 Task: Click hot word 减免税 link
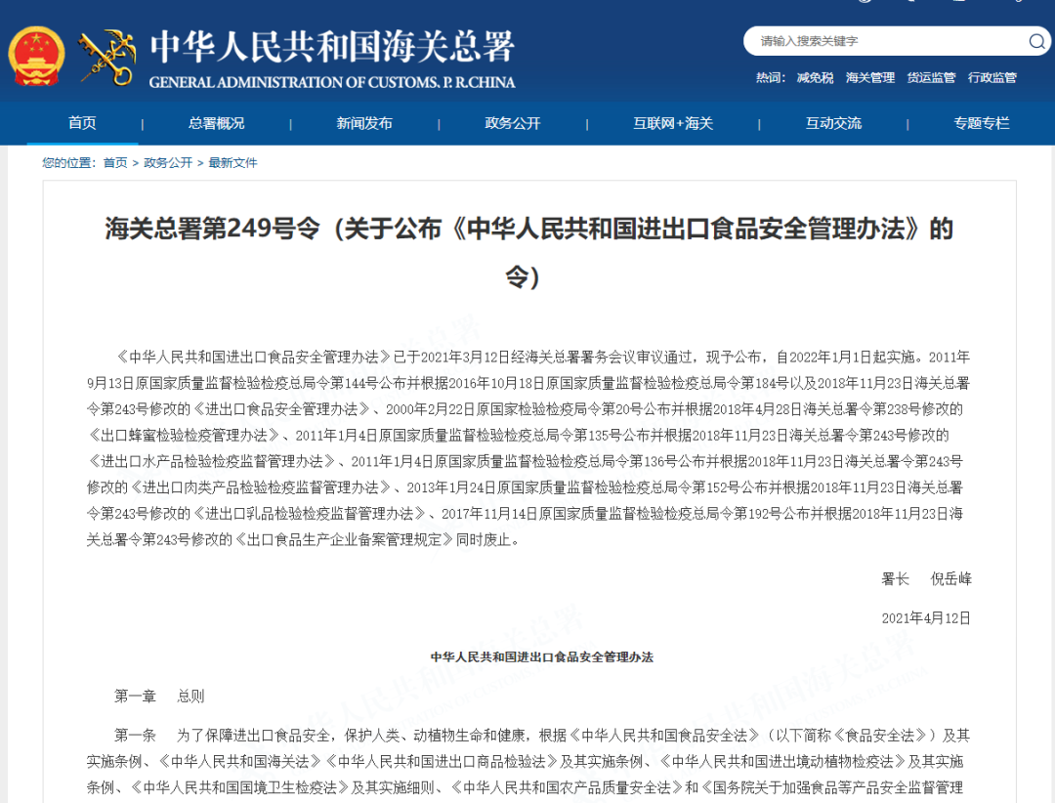click(x=816, y=78)
